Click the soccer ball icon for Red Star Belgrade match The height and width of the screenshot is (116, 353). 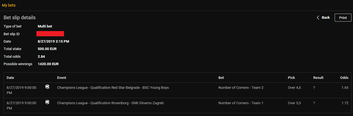47,87
